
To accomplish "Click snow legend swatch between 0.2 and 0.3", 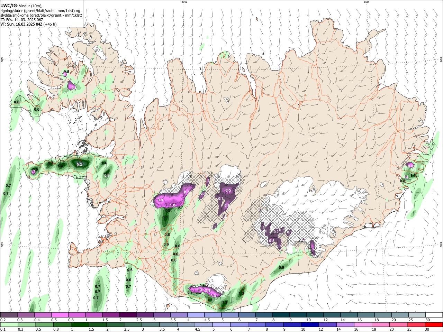I will pyautogui.click(x=9, y=315).
